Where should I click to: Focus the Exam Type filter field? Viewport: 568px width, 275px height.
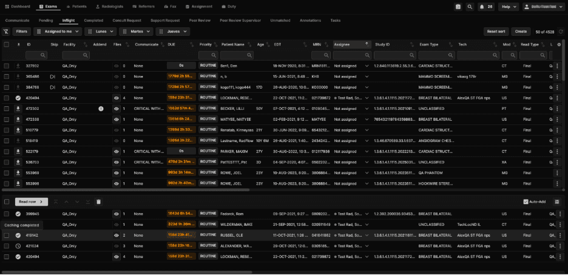pyautogui.click(x=436, y=55)
